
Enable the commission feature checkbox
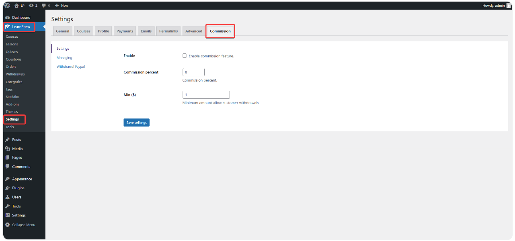[x=185, y=55]
